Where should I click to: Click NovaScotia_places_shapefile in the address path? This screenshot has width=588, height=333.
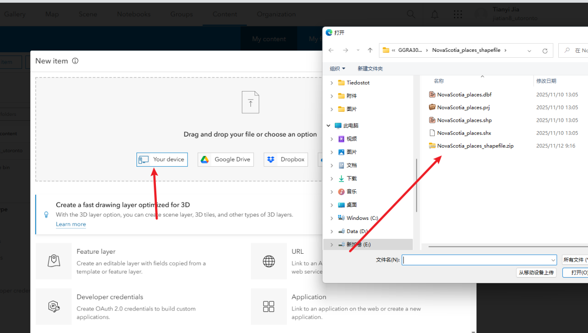[x=466, y=50]
